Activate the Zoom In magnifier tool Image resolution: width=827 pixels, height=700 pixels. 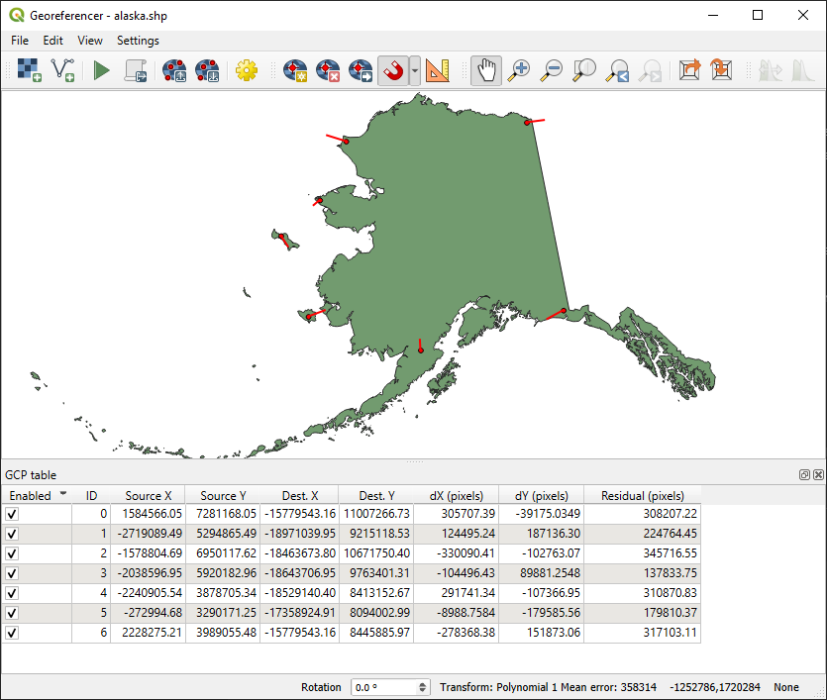click(518, 70)
